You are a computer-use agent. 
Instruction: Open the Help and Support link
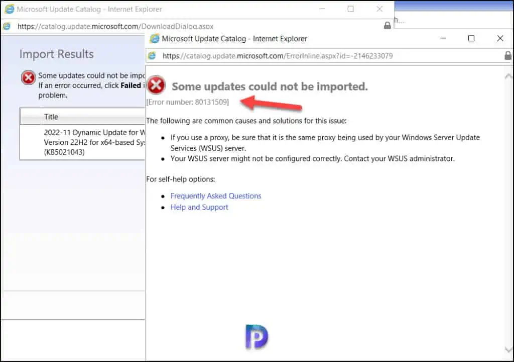pos(199,207)
